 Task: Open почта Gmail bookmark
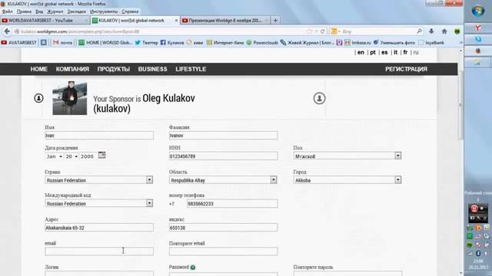63,43
